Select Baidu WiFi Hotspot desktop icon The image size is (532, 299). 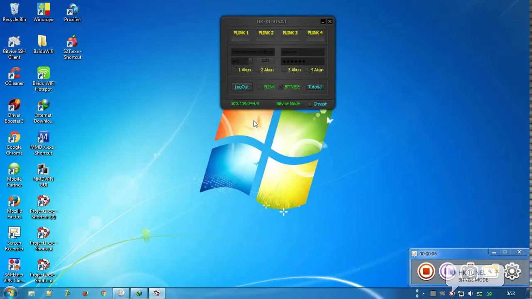point(43,79)
